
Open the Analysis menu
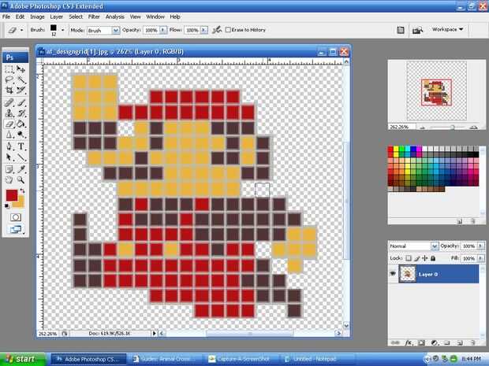click(115, 17)
